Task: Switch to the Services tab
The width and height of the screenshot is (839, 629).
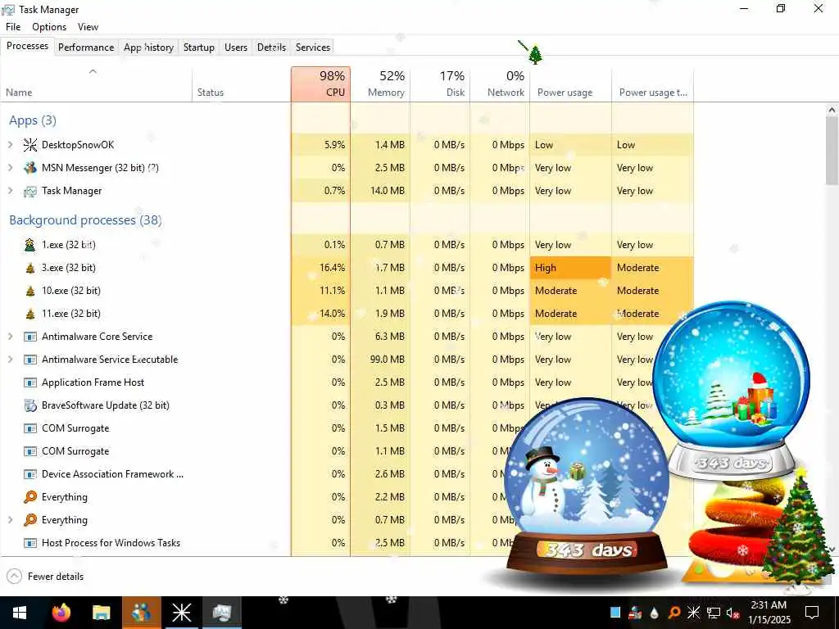Action: pos(313,47)
